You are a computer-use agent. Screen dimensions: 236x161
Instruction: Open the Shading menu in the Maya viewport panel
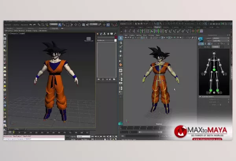(x=132, y=35)
